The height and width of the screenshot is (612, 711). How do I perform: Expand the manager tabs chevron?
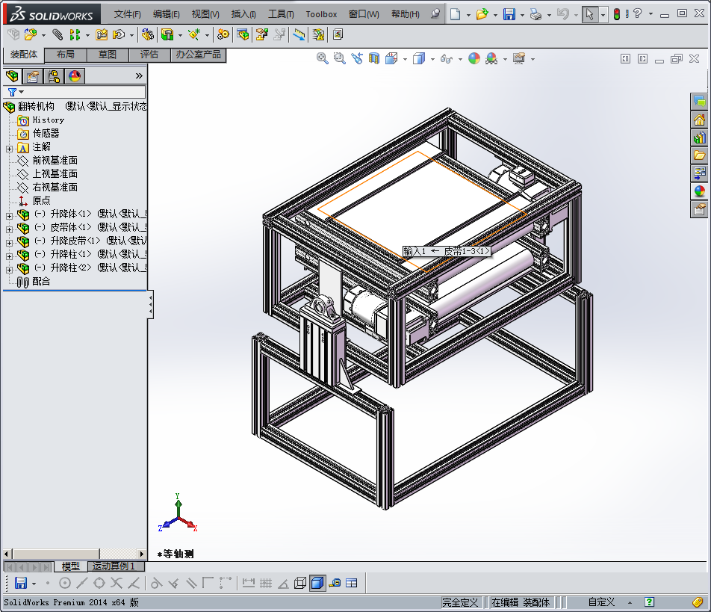(139, 75)
